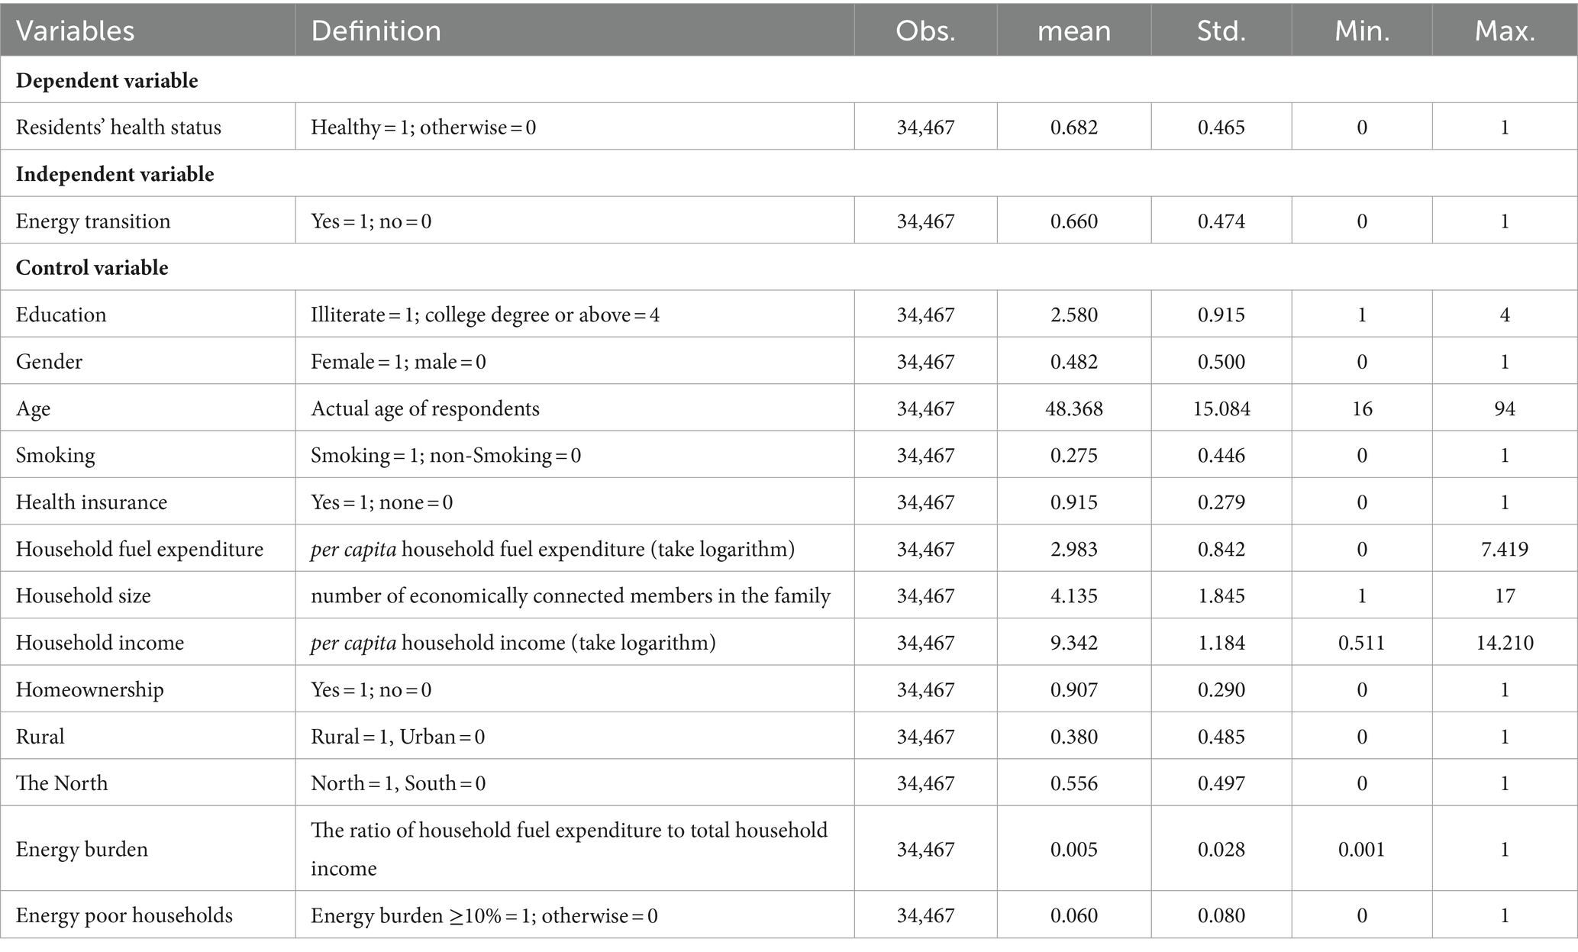Select Energy transition mean 0.660
The height and width of the screenshot is (952, 1578).
[1073, 221]
